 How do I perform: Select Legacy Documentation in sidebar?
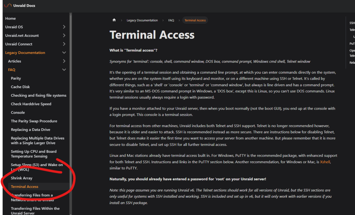point(25,53)
